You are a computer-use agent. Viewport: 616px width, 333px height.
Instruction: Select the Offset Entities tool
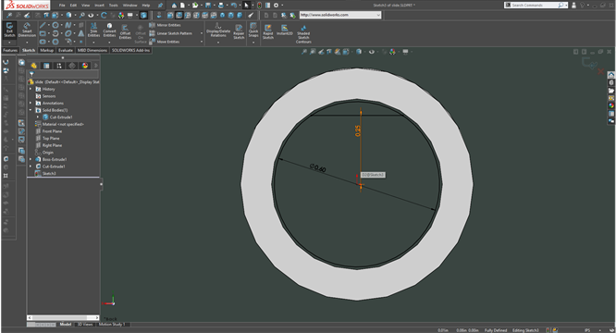(x=125, y=31)
